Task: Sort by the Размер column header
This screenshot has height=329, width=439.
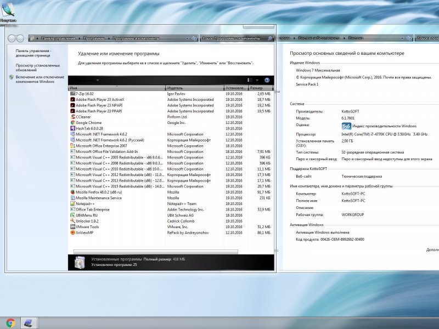Action: click(260, 88)
